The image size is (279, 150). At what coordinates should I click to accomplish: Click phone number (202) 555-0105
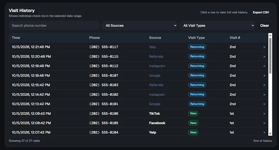[x=104, y=123]
